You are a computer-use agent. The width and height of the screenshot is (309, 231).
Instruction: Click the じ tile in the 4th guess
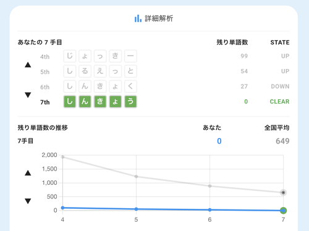(70, 56)
